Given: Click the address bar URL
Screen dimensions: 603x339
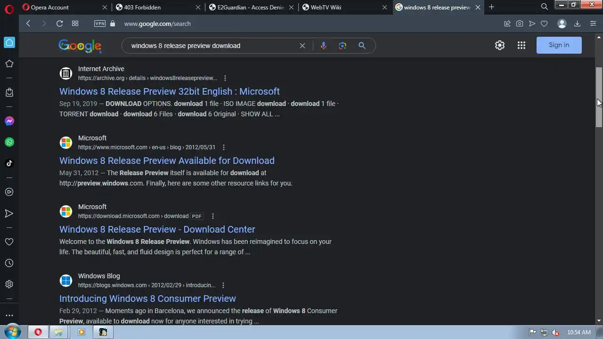Looking at the screenshot, I should (157, 24).
